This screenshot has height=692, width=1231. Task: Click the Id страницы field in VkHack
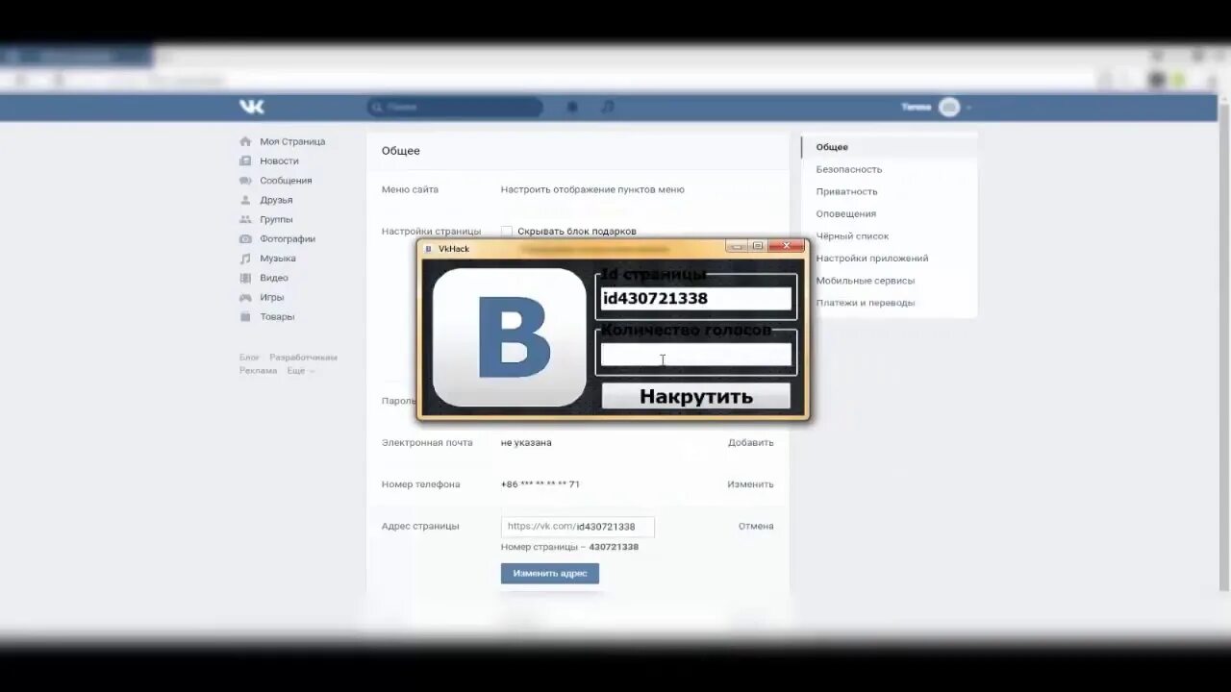click(x=696, y=299)
